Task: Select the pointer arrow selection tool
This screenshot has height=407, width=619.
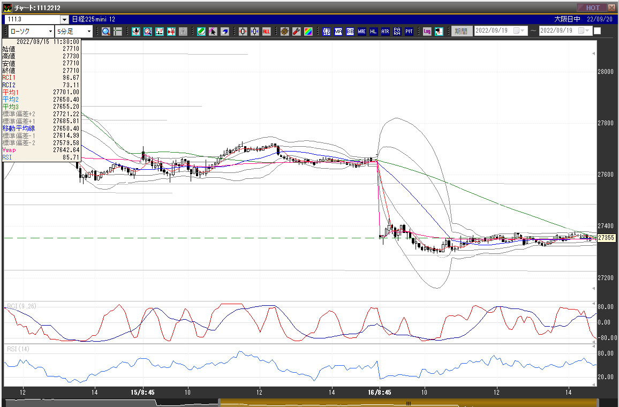Action: [213, 32]
